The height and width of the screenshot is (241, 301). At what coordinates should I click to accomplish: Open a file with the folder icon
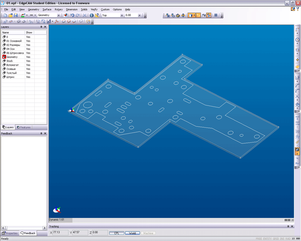click(x=10, y=15)
